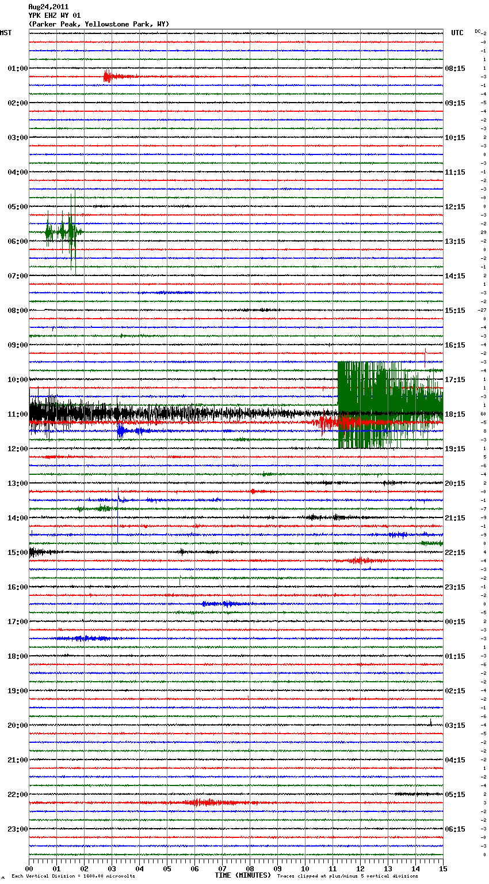Click the "15" minute axis tick label
Image resolution: width=489 pixels, height=884 pixels.
click(x=443, y=868)
